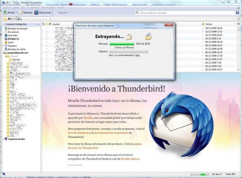Screen dimensions: 242x178
Task: Select the gmail.com account entry
Action: pos(16,53)
